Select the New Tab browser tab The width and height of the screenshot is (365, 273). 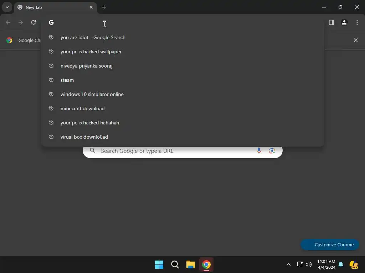pos(55,7)
